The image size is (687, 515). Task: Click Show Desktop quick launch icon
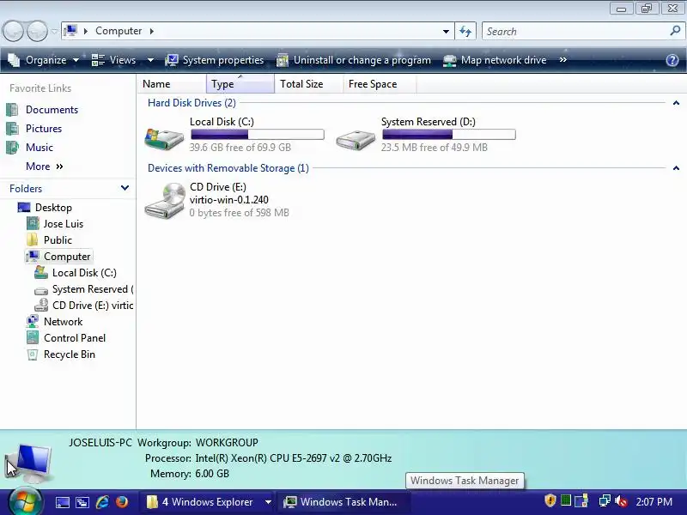pyautogui.click(x=62, y=502)
